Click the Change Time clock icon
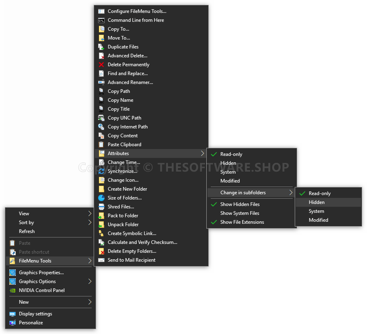Image resolution: width=367 pixels, height=334 pixels. [101, 162]
